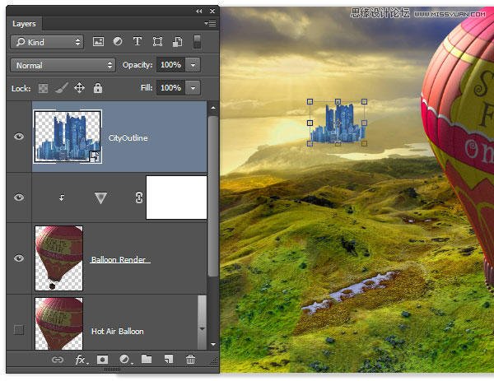The height and width of the screenshot is (381, 494).
Task: Select the Balloon Render layer thumbnail
Action: click(59, 258)
